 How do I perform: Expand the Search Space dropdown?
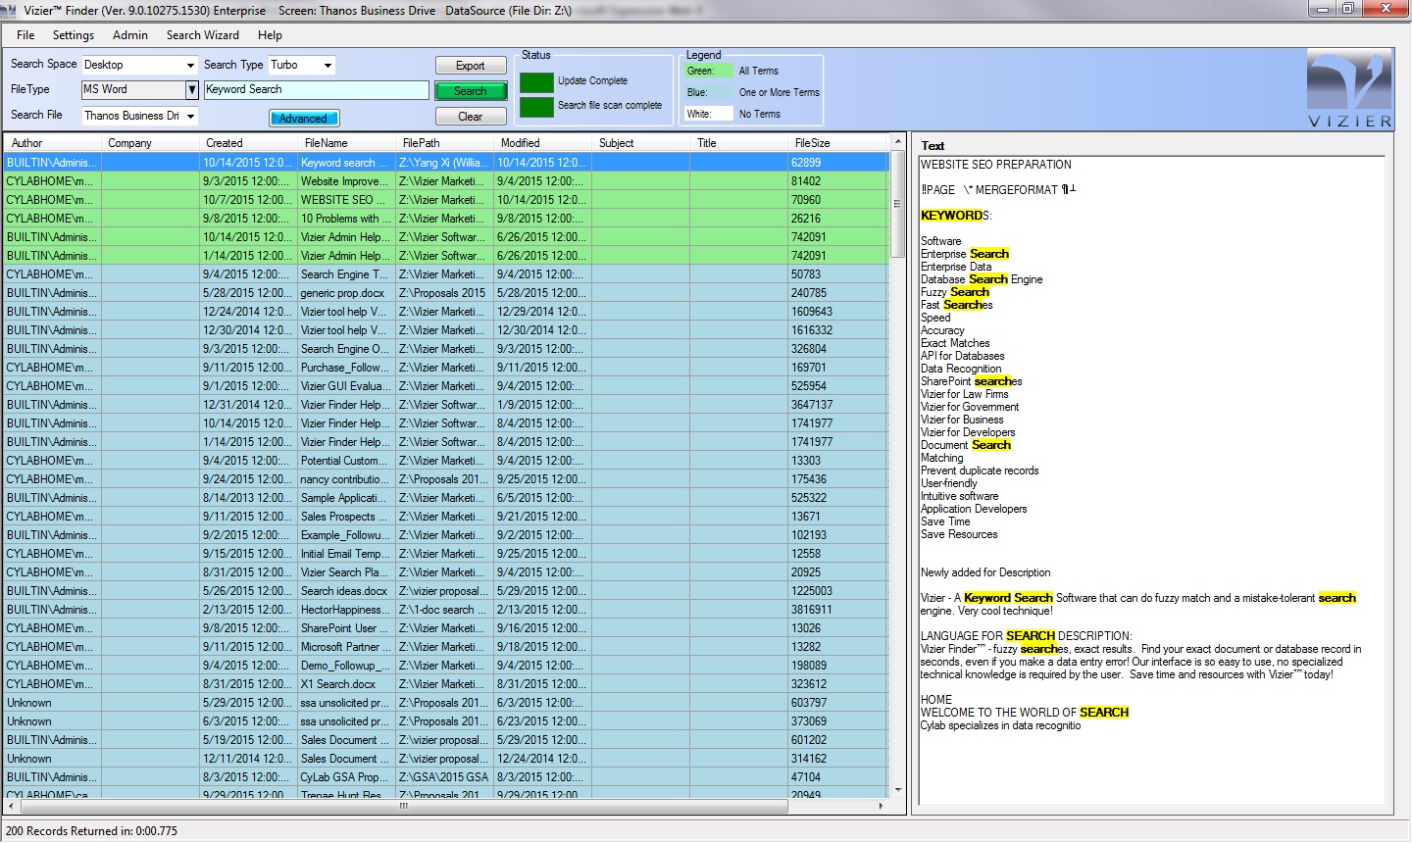point(190,66)
